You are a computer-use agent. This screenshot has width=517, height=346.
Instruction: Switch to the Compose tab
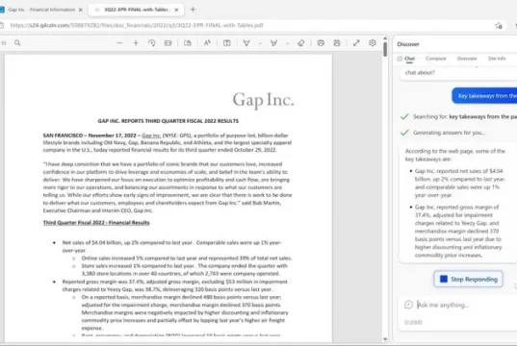click(435, 59)
